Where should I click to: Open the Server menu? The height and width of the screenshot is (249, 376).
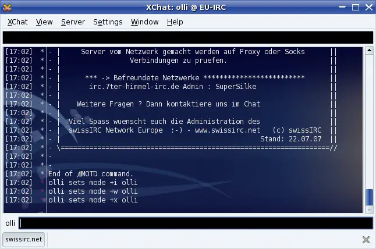pos(73,22)
